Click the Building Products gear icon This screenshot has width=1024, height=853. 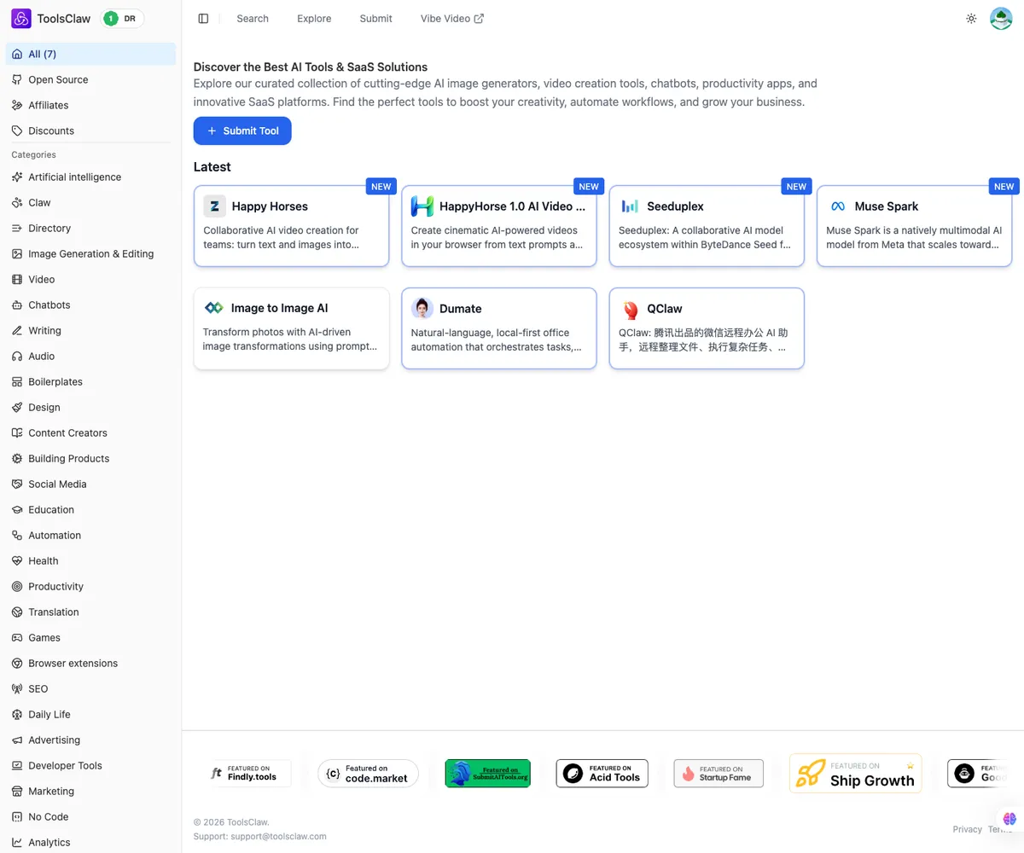[x=17, y=458]
